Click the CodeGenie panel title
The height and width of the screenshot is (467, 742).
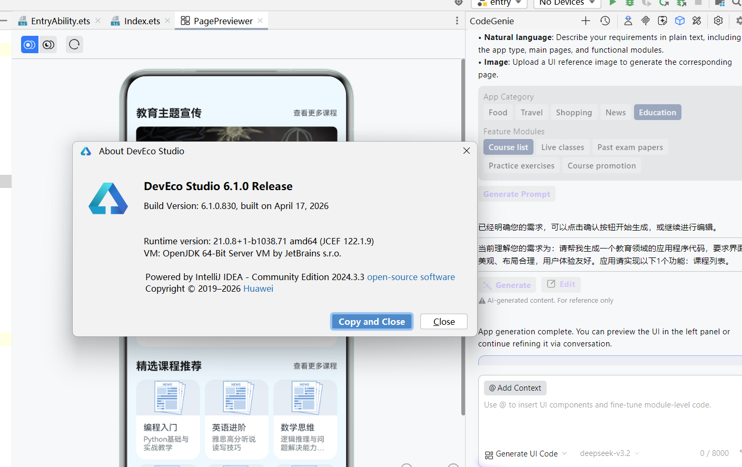click(x=492, y=21)
